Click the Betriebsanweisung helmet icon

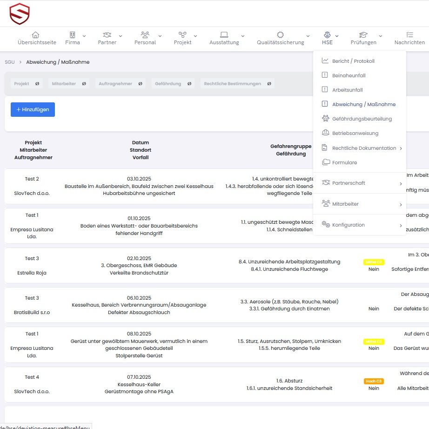point(325,133)
